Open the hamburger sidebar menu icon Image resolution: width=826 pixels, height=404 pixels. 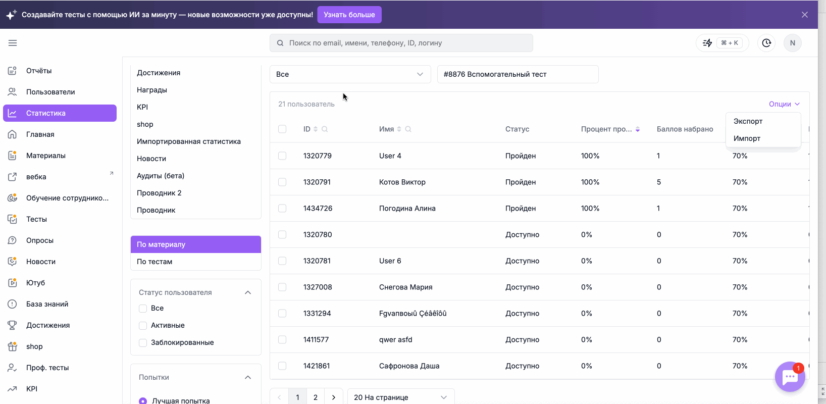point(13,43)
